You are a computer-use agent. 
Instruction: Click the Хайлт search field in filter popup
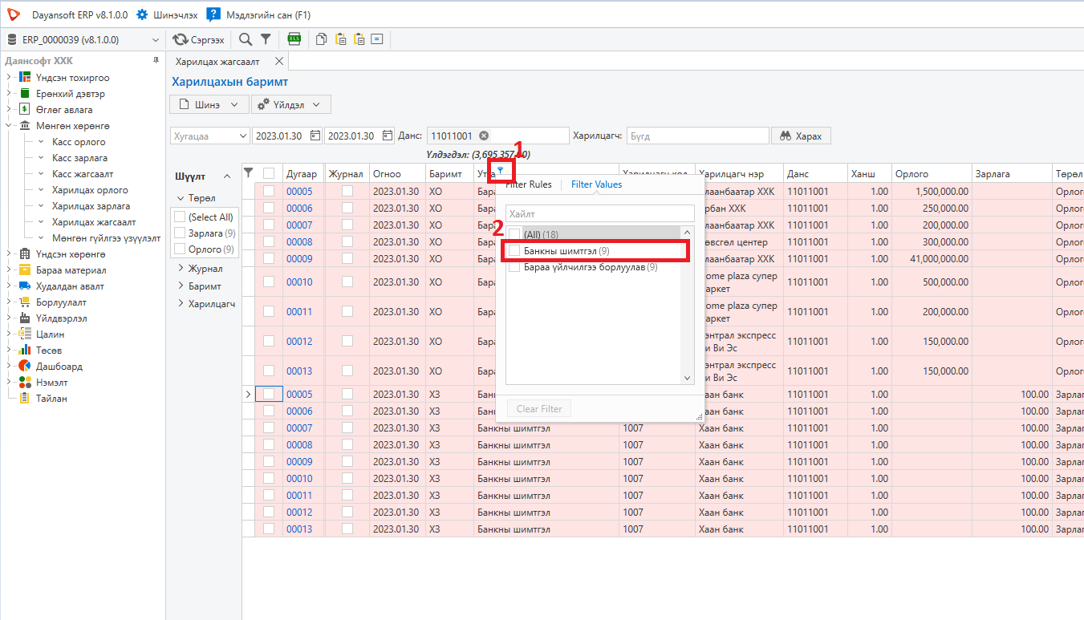click(599, 214)
